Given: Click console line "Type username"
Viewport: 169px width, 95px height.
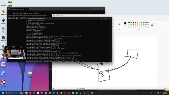Looking at the screenshot, I should pos(36,28).
